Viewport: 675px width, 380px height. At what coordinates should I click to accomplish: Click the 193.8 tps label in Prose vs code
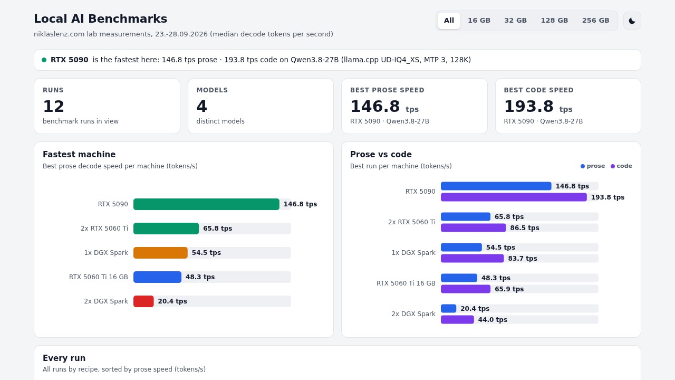(607, 197)
